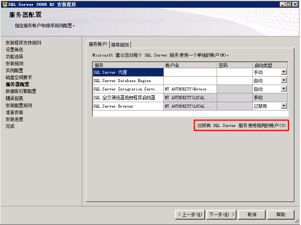
Task: Click 实例配置 step in sidebar
Action: tap(14, 70)
